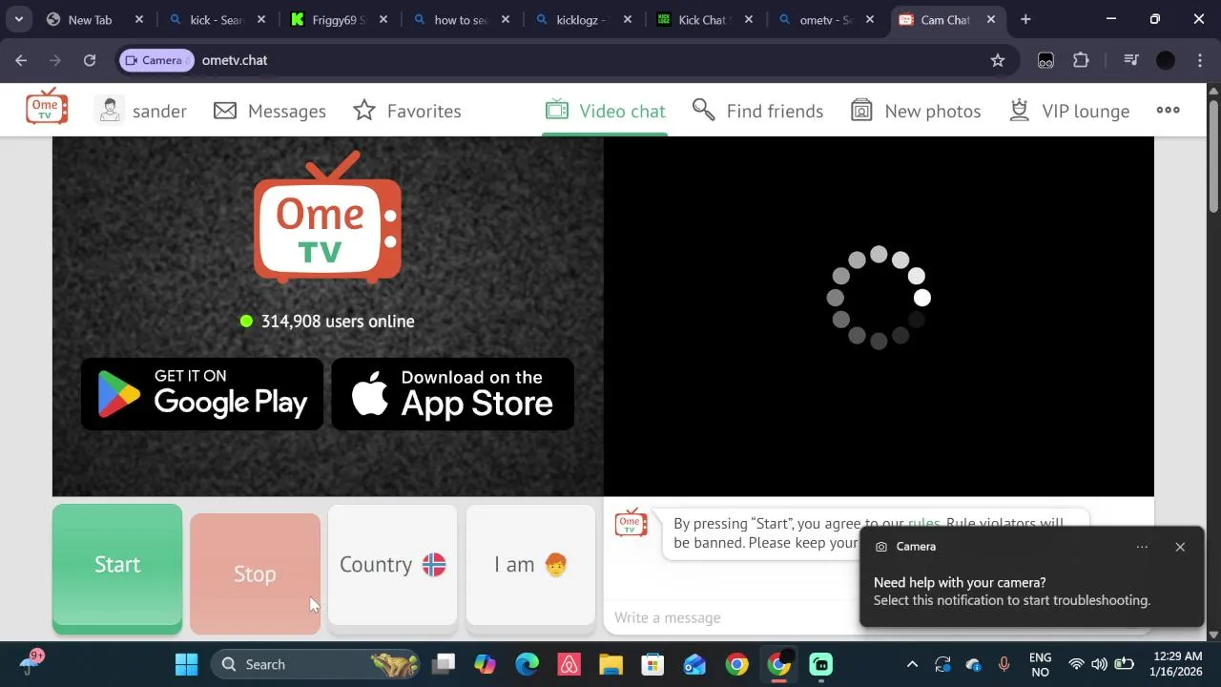Click the Google Play download badge

click(x=202, y=394)
